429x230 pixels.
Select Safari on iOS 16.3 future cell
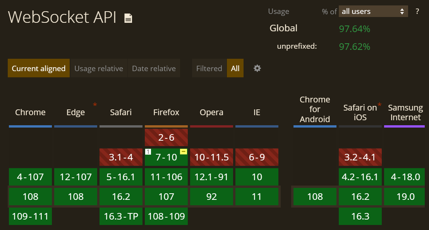pyautogui.click(x=360, y=216)
